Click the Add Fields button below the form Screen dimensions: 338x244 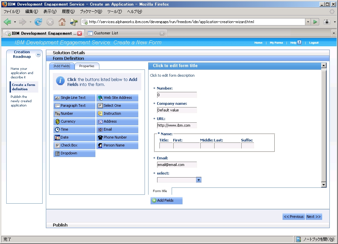tap(166, 200)
